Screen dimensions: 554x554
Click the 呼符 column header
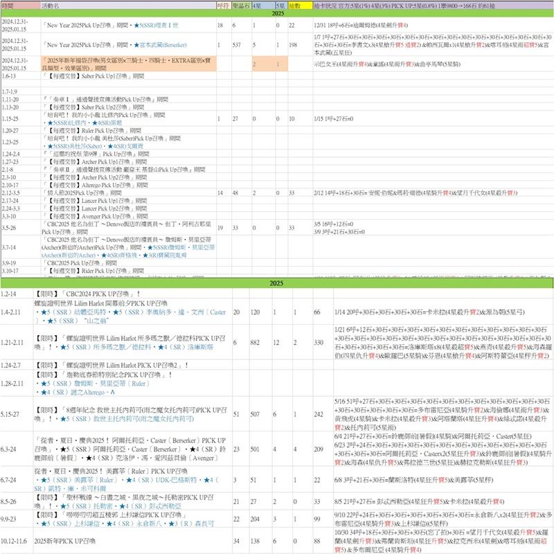click(224, 6)
